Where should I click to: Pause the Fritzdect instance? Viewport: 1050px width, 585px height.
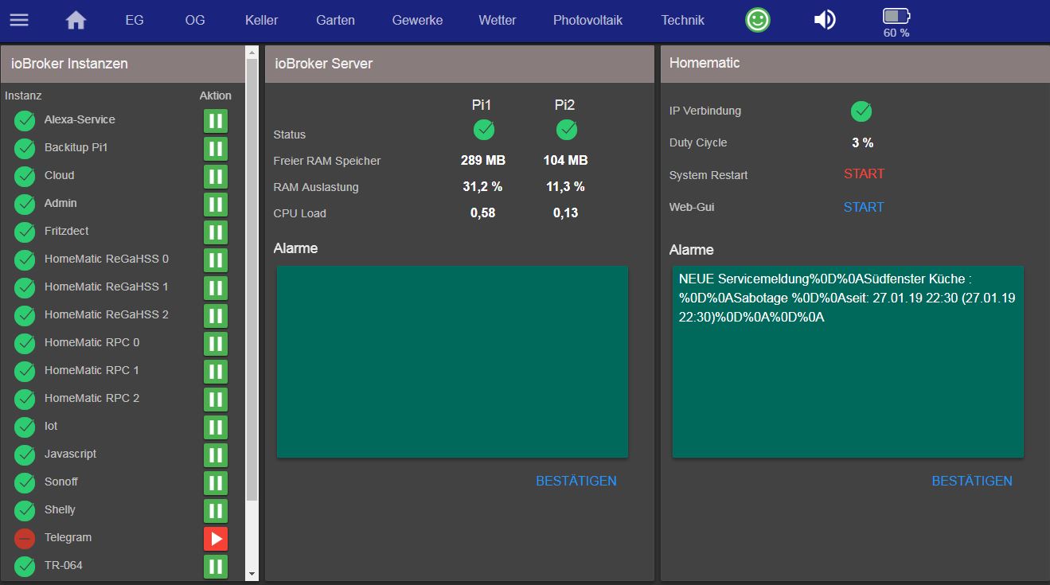[216, 232]
